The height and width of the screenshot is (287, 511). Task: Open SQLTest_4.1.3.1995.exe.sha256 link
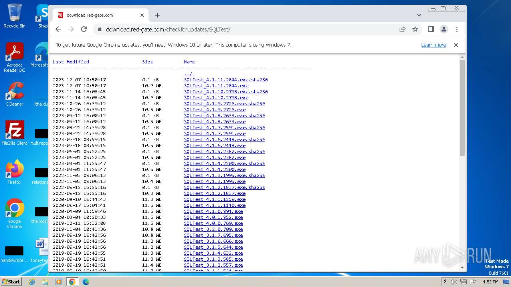click(x=224, y=175)
